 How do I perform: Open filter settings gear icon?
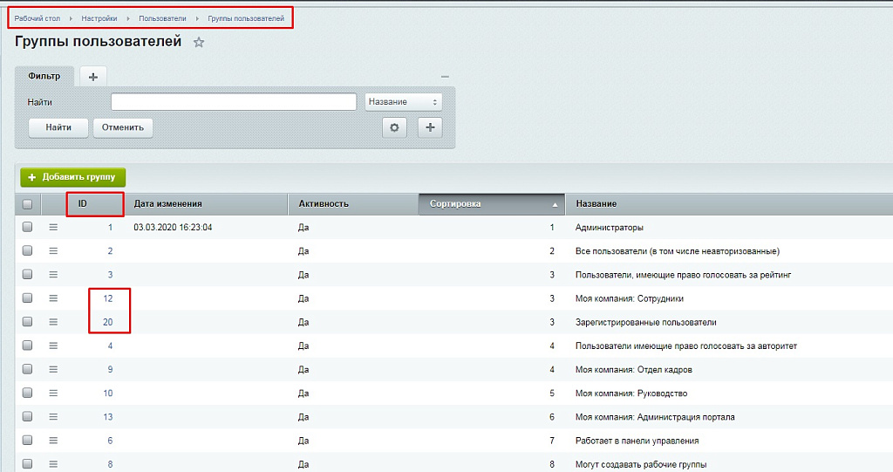click(394, 127)
